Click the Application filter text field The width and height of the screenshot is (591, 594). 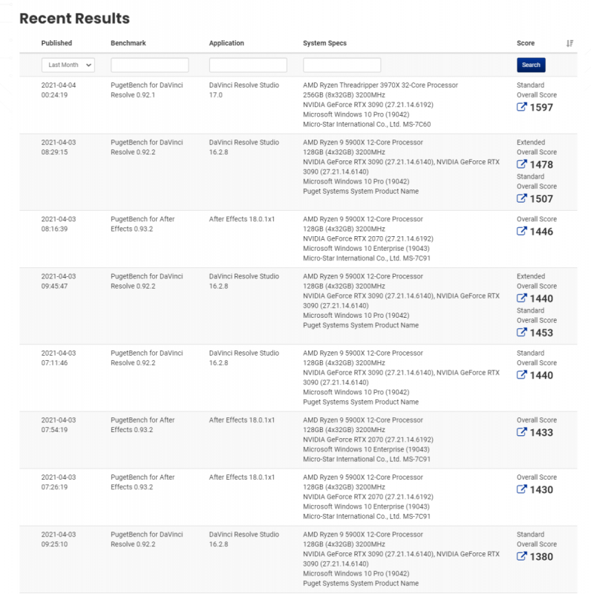click(x=248, y=65)
